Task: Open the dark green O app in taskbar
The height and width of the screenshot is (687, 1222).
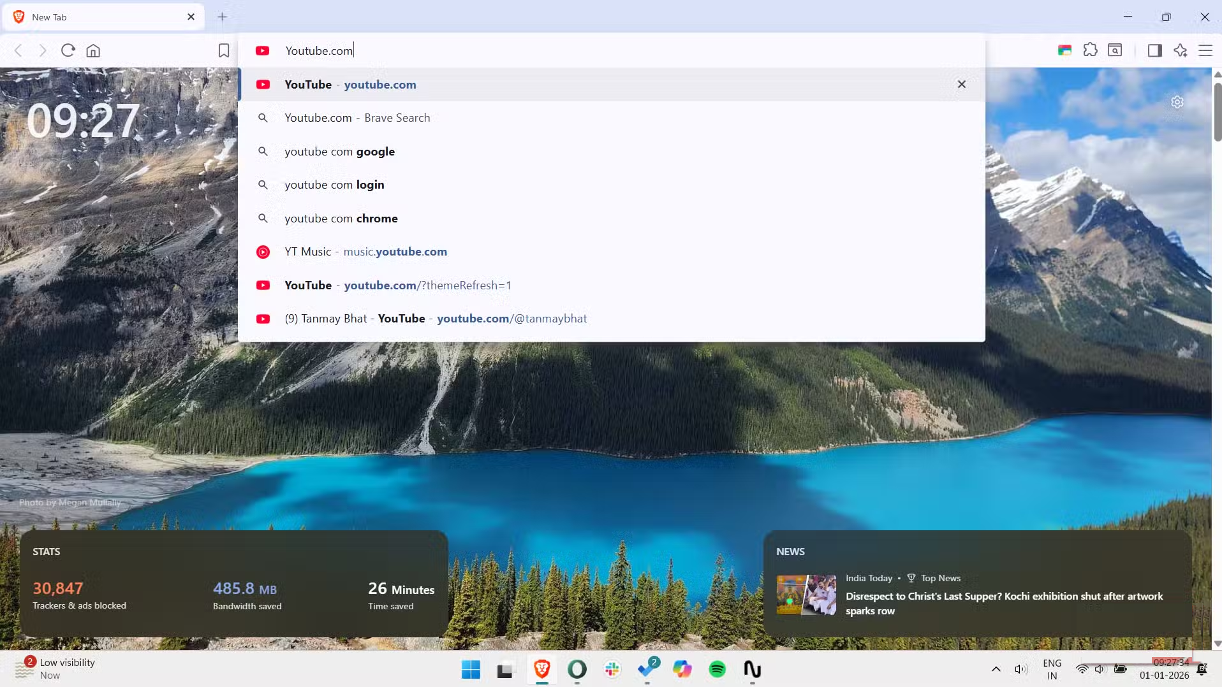Action: 577,669
